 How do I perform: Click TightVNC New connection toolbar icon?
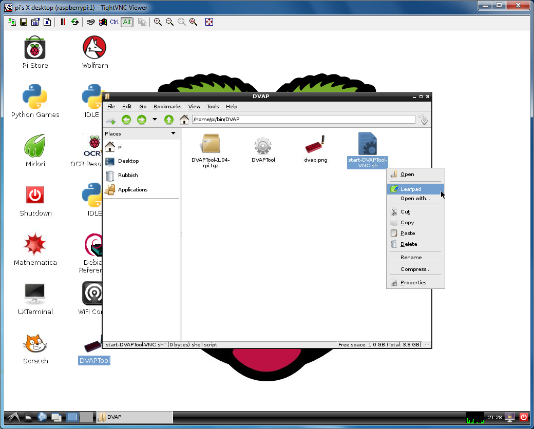[12, 22]
